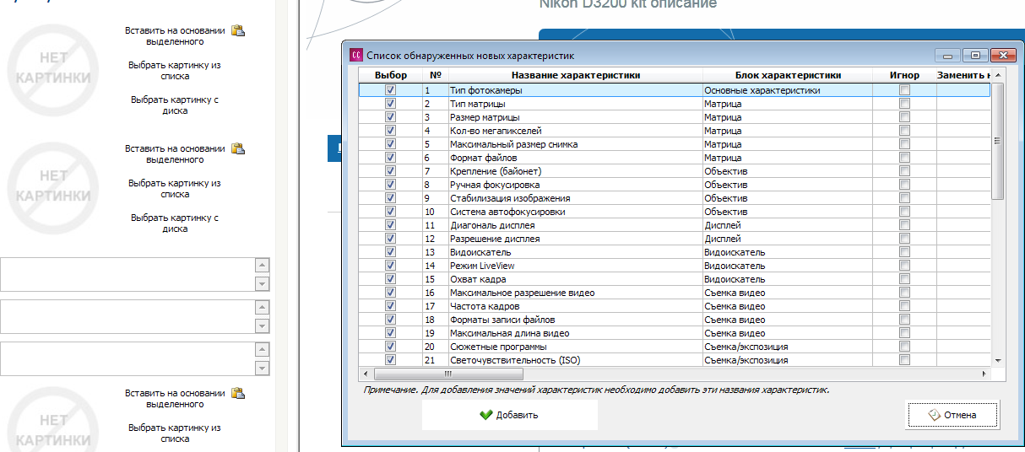Click the horizontal scrollbar thumb of table

[448, 373]
